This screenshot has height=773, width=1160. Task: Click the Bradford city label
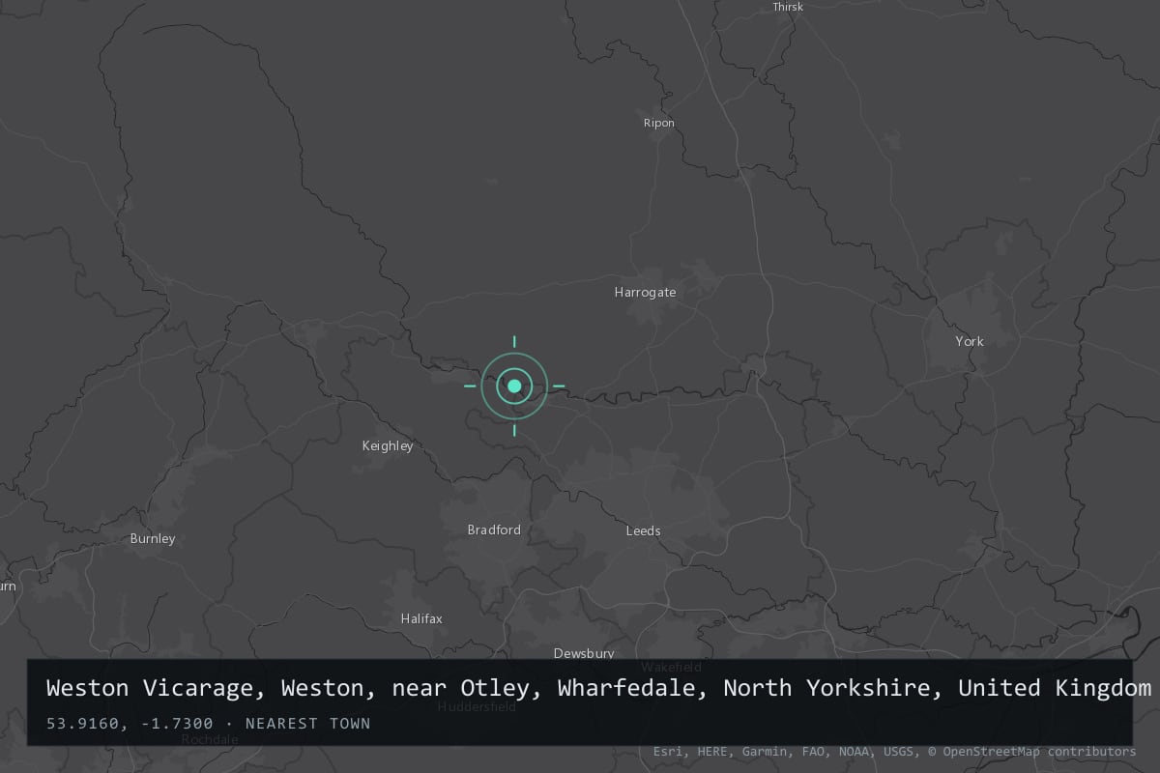click(x=494, y=530)
